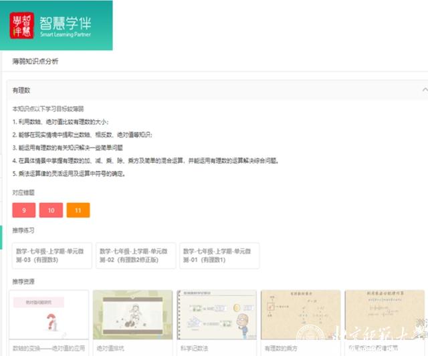Open wrong question number 9

[24, 210]
